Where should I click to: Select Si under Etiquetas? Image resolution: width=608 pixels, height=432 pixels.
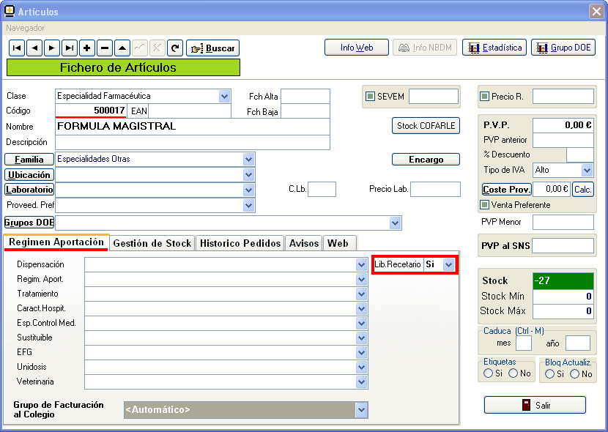click(488, 373)
